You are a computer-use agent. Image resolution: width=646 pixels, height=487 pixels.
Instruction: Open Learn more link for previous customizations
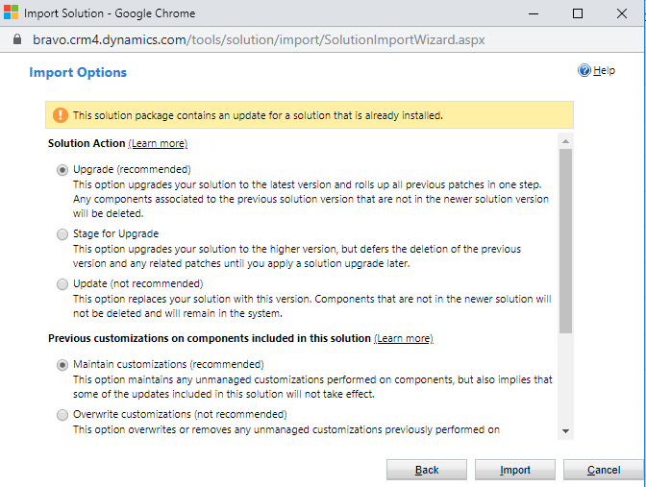point(403,338)
